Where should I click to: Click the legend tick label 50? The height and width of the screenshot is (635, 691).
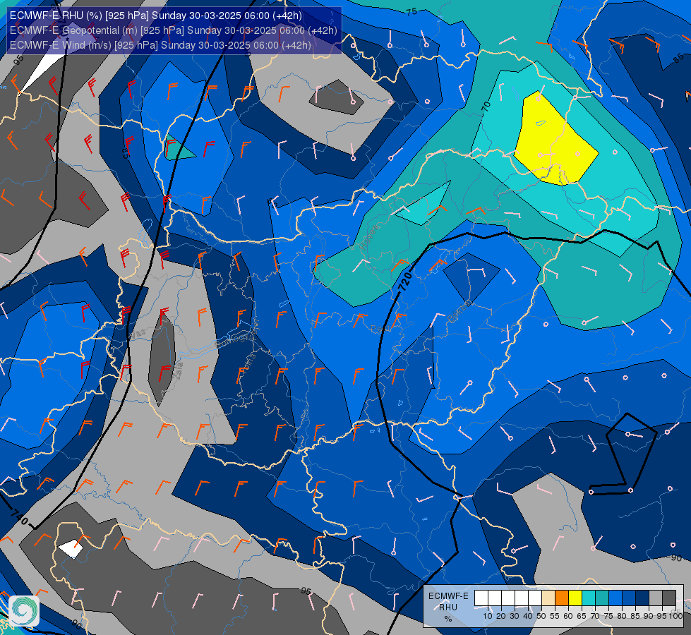point(541,616)
